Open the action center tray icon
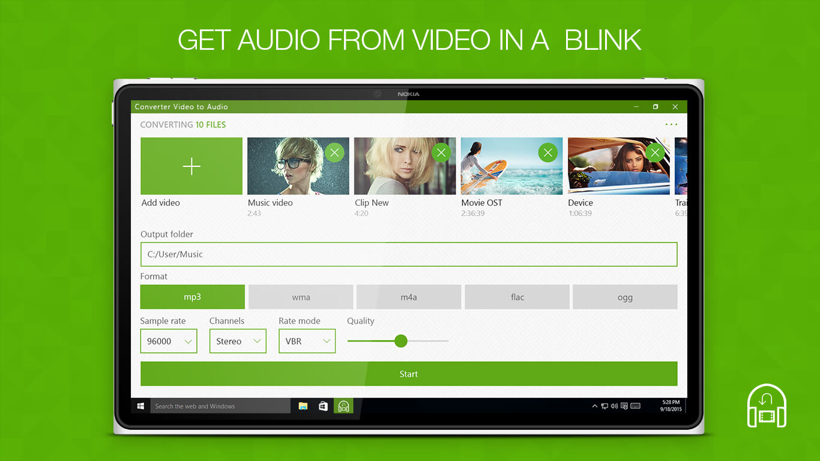The width and height of the screenshot is (820, 461). pos(624,406)
